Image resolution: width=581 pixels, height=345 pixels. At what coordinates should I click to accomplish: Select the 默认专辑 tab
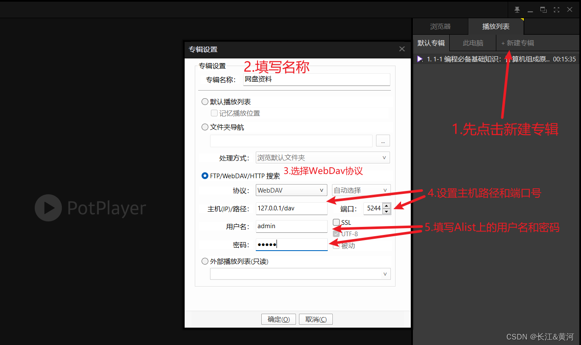point(431,43)
